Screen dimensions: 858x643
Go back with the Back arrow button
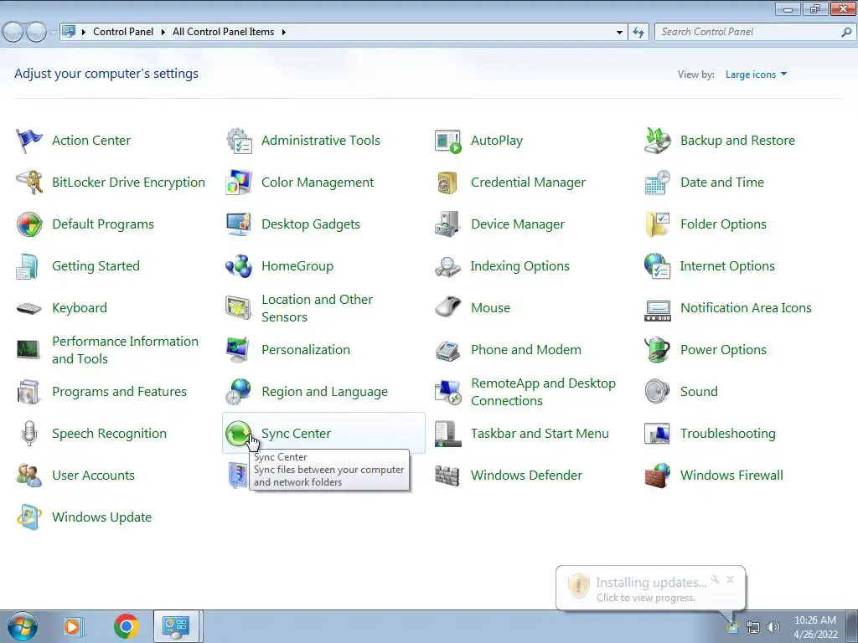[13, 33]
